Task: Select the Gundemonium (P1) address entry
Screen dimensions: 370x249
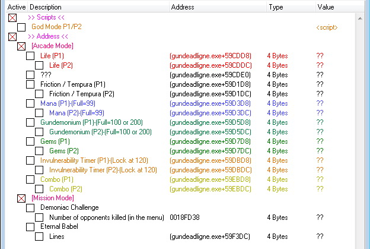Action: tap(210, 122)
